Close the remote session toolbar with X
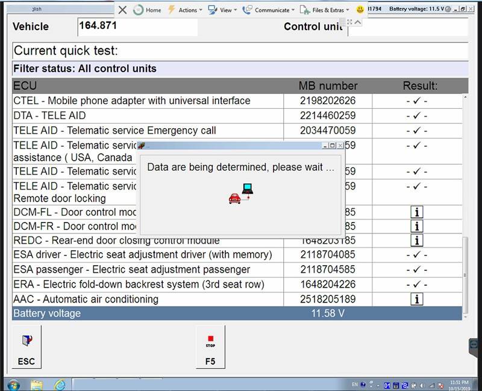482x391 pixels. coord(122,10)
